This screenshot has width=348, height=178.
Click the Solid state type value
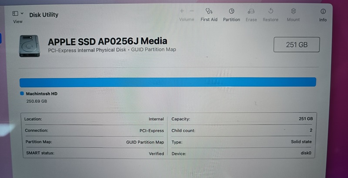(x=301, y=142)
